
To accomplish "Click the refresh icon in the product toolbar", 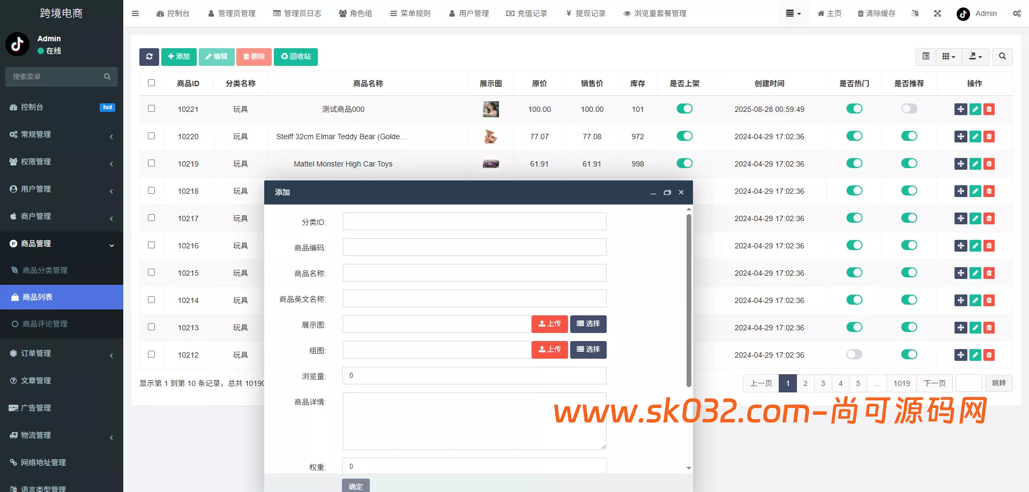I will pos(149,57).
